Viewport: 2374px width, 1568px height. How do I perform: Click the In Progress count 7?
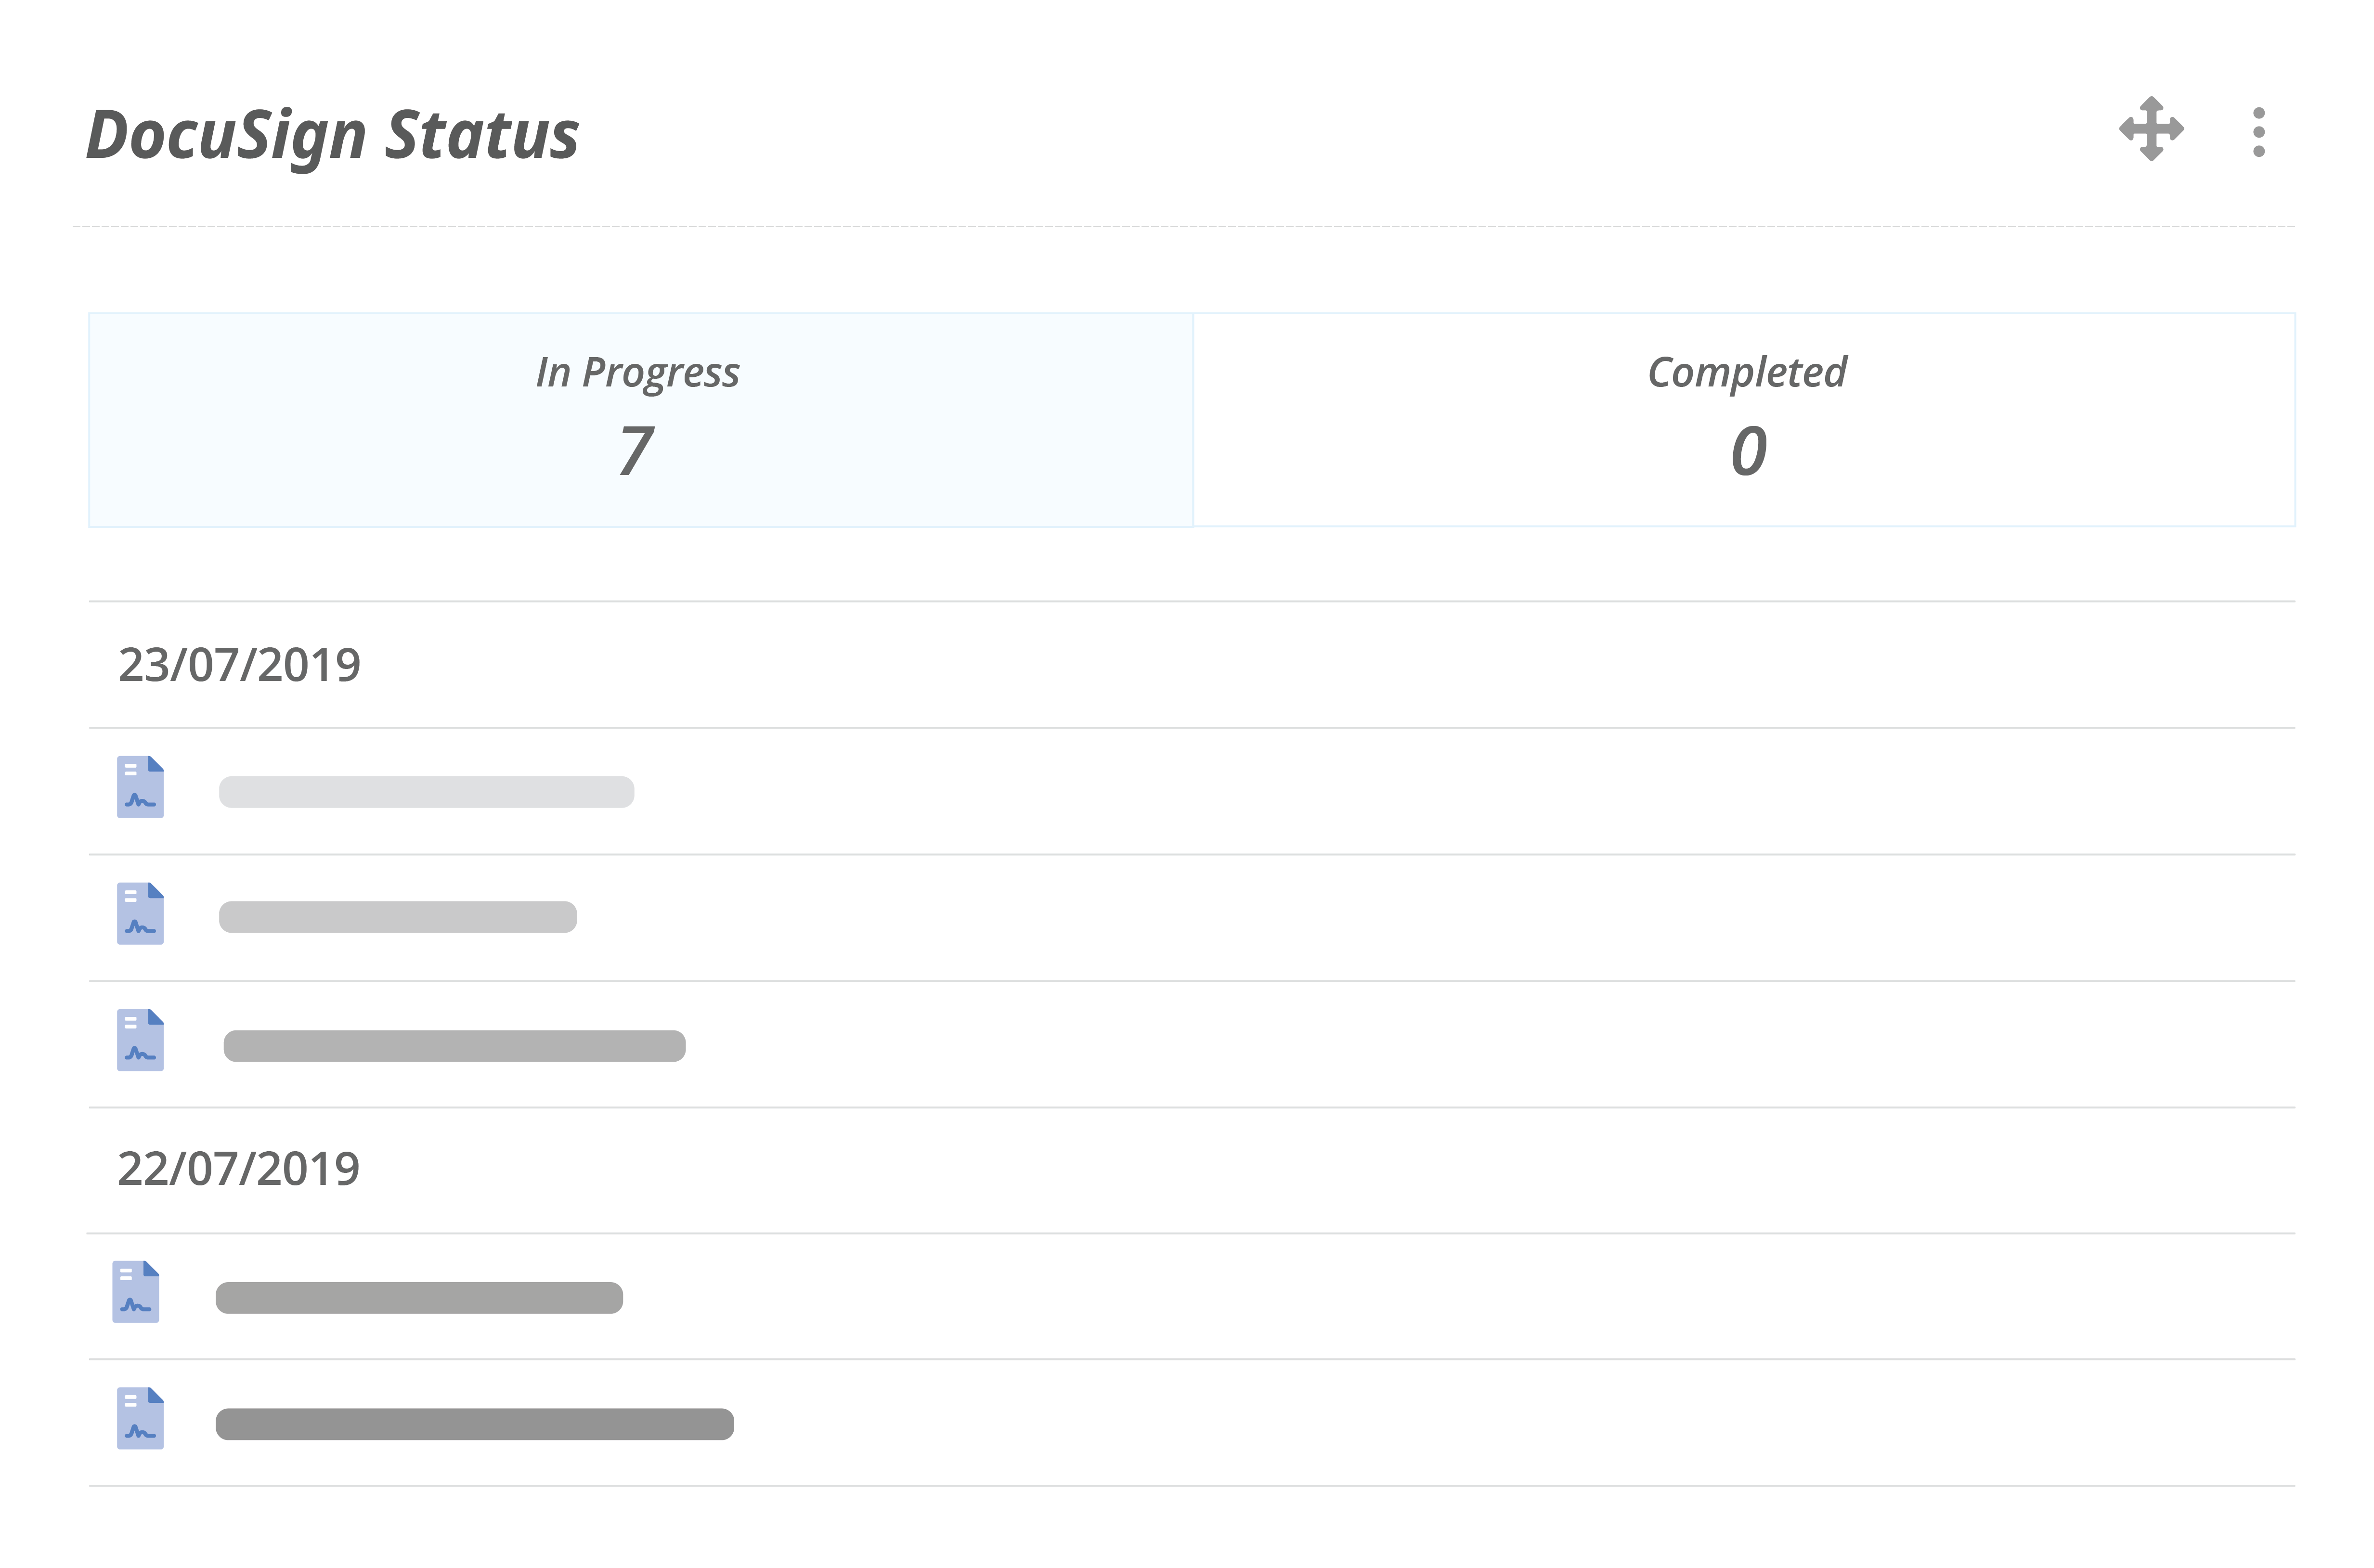637,451
